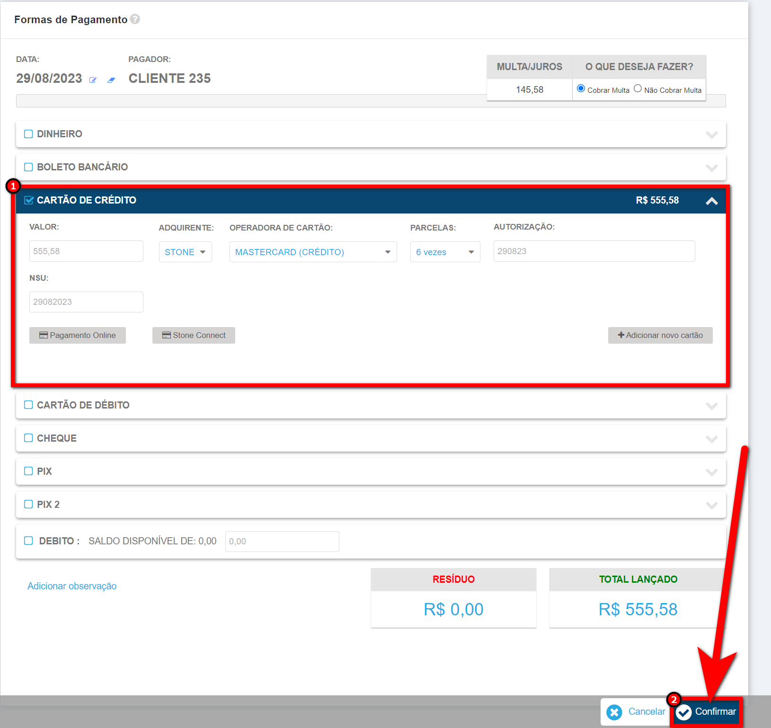This screenshot has height=728, width=771.
Task: Collapse the Cartão de Crédito section chevron
Action: 711,201
